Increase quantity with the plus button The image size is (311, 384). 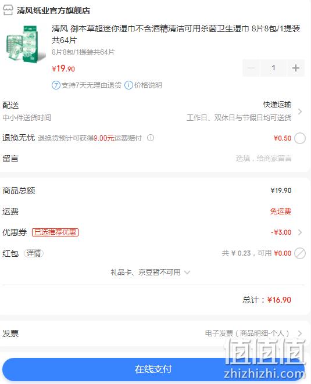296,68
